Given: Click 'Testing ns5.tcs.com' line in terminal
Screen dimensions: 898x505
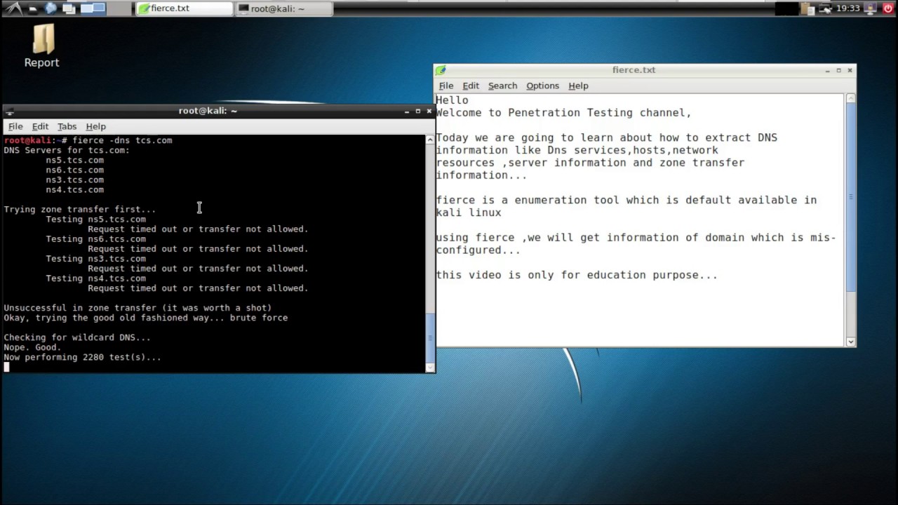Looking at the screenshot, I should click(x=96, y=219).
